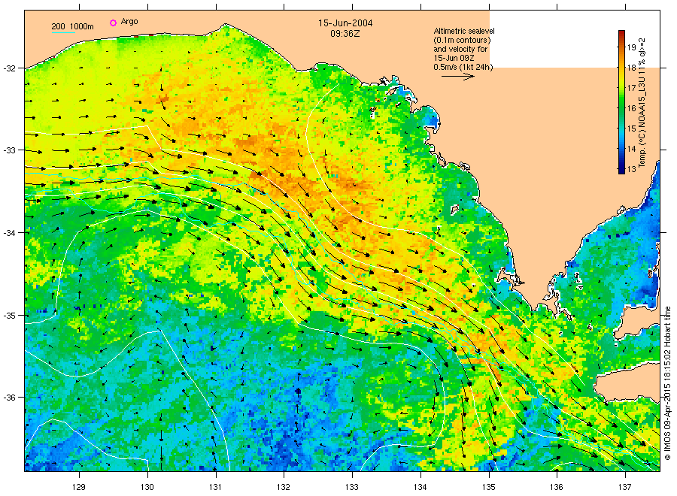Click longitude label '133' on bottom axis
677x496 pixels.
pyautogui.click(x=352, y=487)
